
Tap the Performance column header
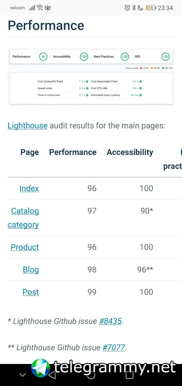[x=73, y=152]
